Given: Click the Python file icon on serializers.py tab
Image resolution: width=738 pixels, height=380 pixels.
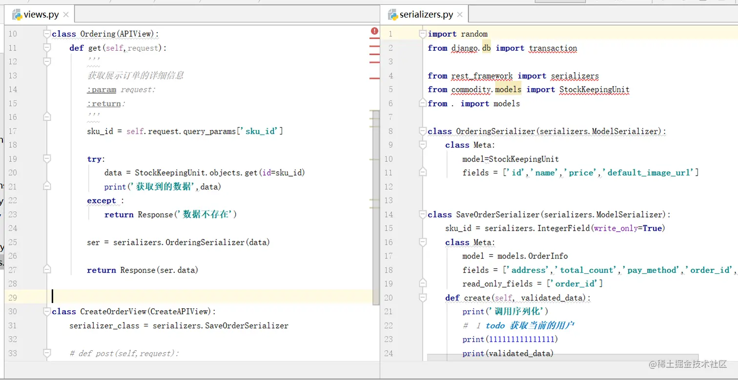Looking at the screenshot, I should 393,15.
